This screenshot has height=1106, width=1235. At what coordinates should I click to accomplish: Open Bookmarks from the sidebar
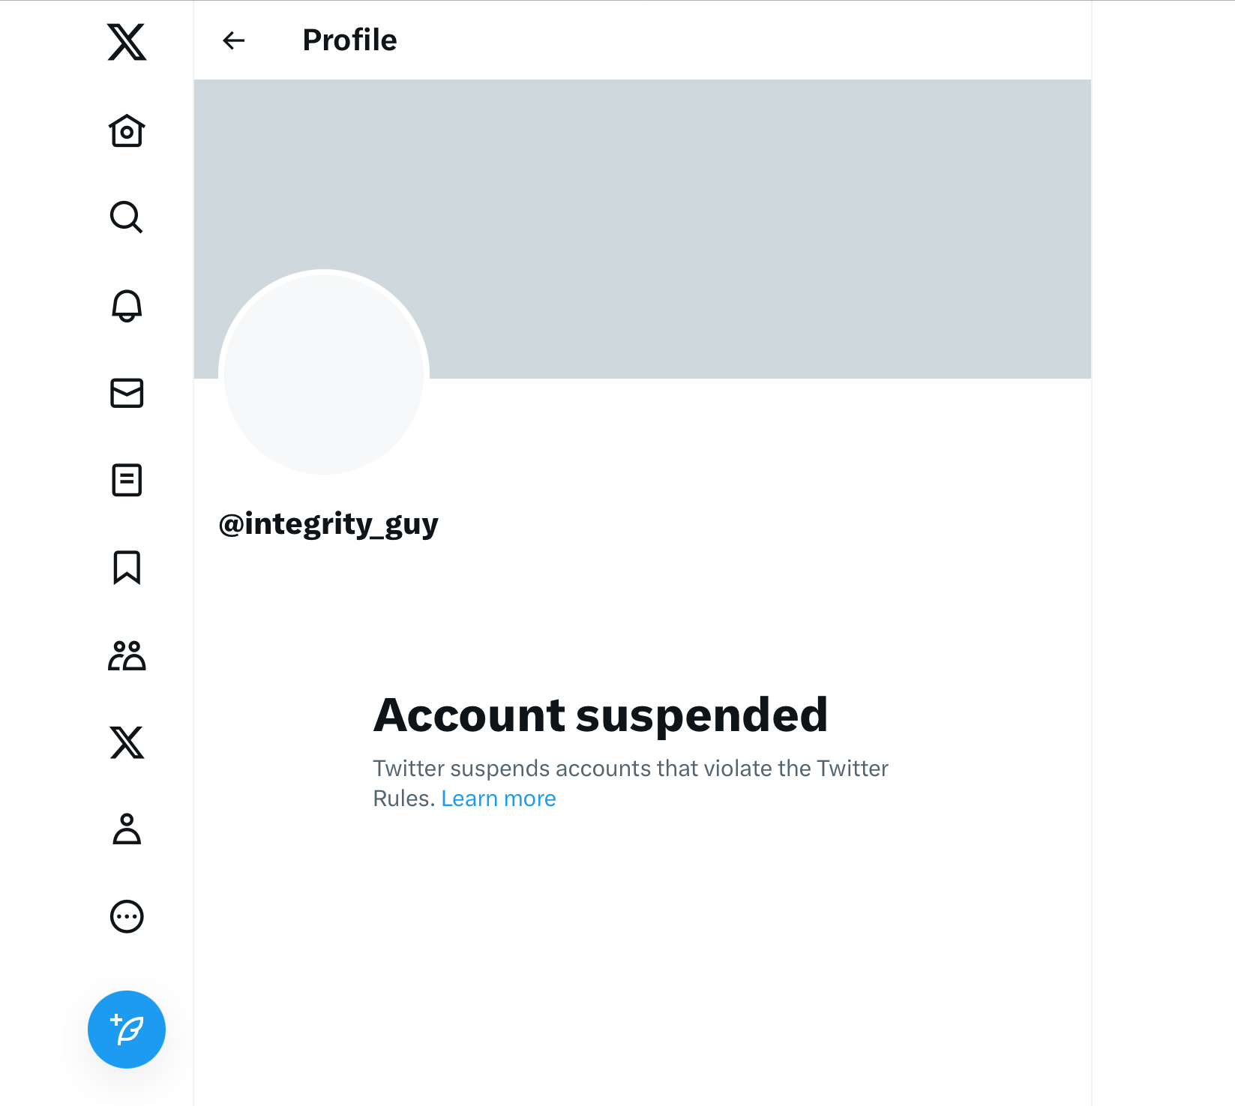[x=127, y=568]
